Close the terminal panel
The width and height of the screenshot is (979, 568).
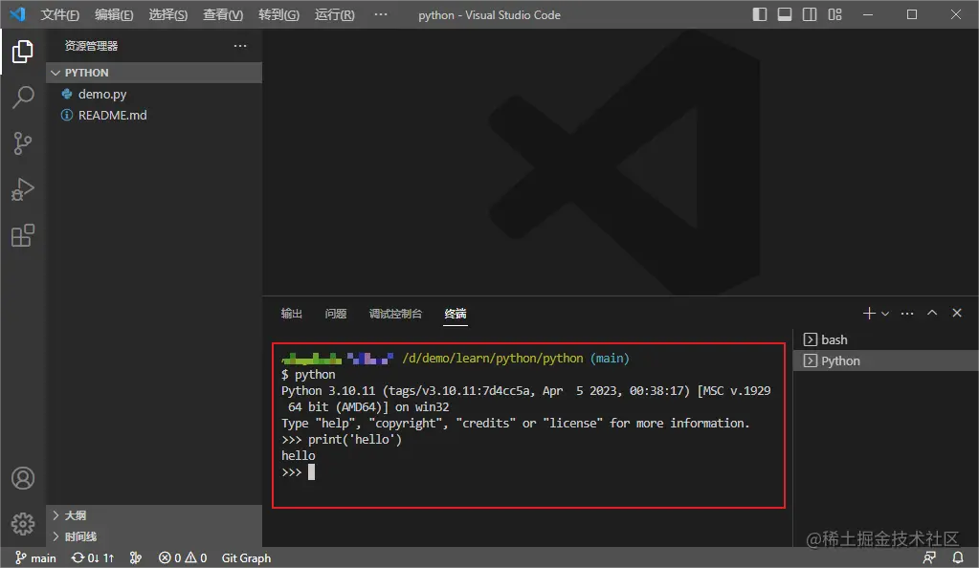pyautogui.click(x=957, y=313)
